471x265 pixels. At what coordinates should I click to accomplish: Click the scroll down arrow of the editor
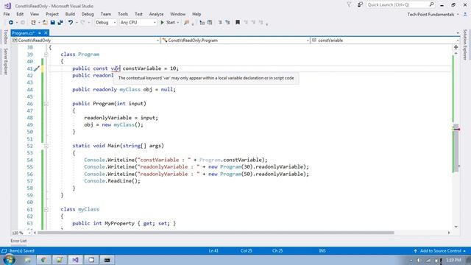click(456, 227)
